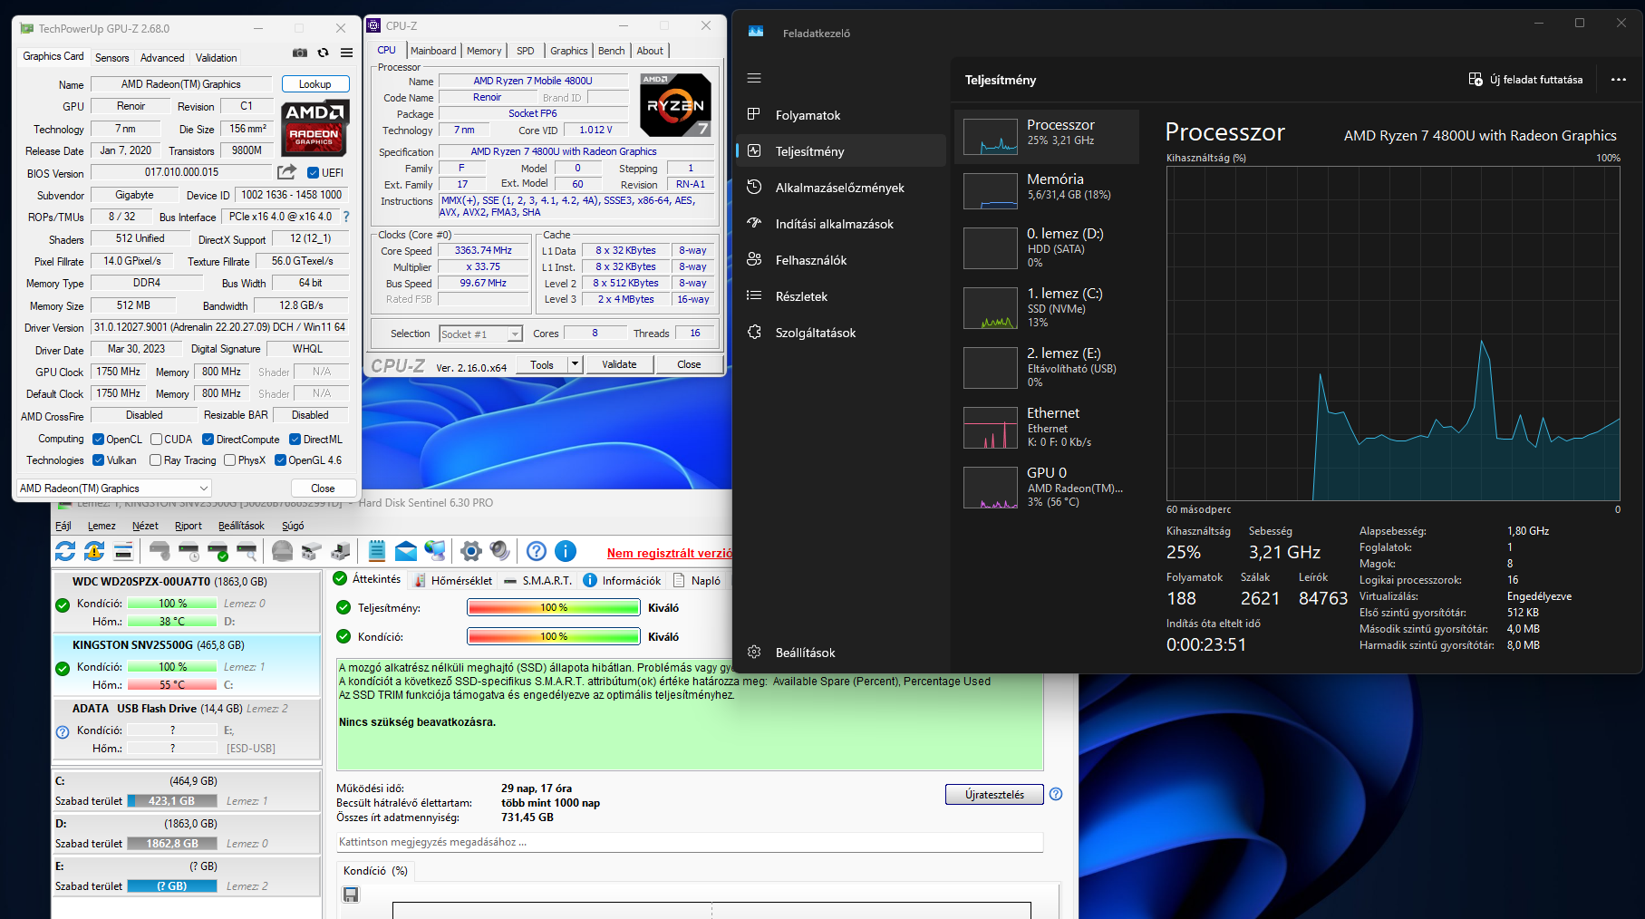Image resolution: width=1645 pixels, height=919 pixels.
Task: Toggle the Vulkan checkbox
Action: point(98,460)
